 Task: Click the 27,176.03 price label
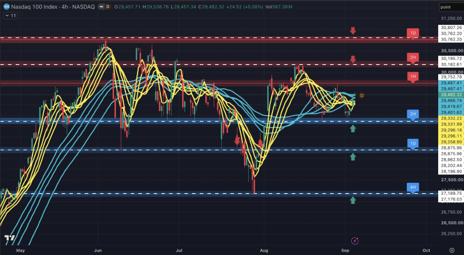point(451,199)
